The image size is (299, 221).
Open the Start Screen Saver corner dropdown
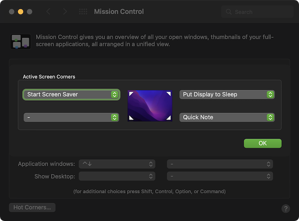pyautogui.click(x=71, y=95)
